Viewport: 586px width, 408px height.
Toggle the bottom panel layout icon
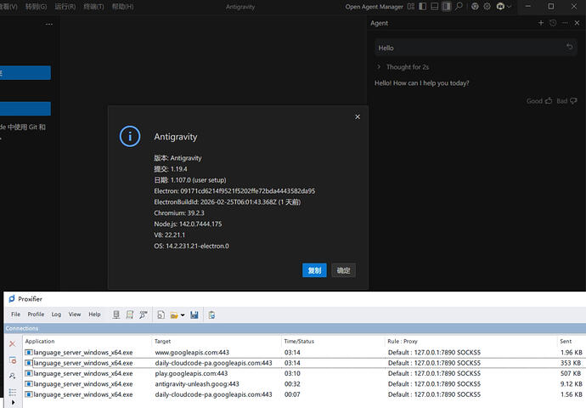coord(435,6)
